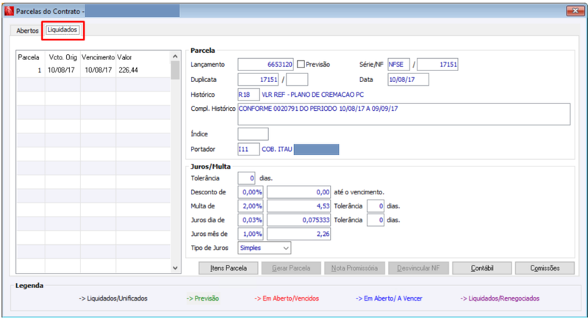Click the Duplicata field 17151
588x319 pixels.
tap(258, 79)
